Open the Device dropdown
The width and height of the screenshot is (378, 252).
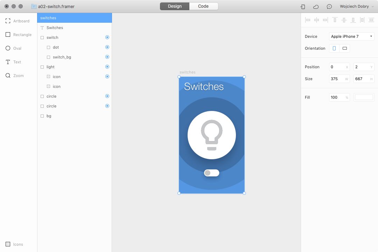351,36
